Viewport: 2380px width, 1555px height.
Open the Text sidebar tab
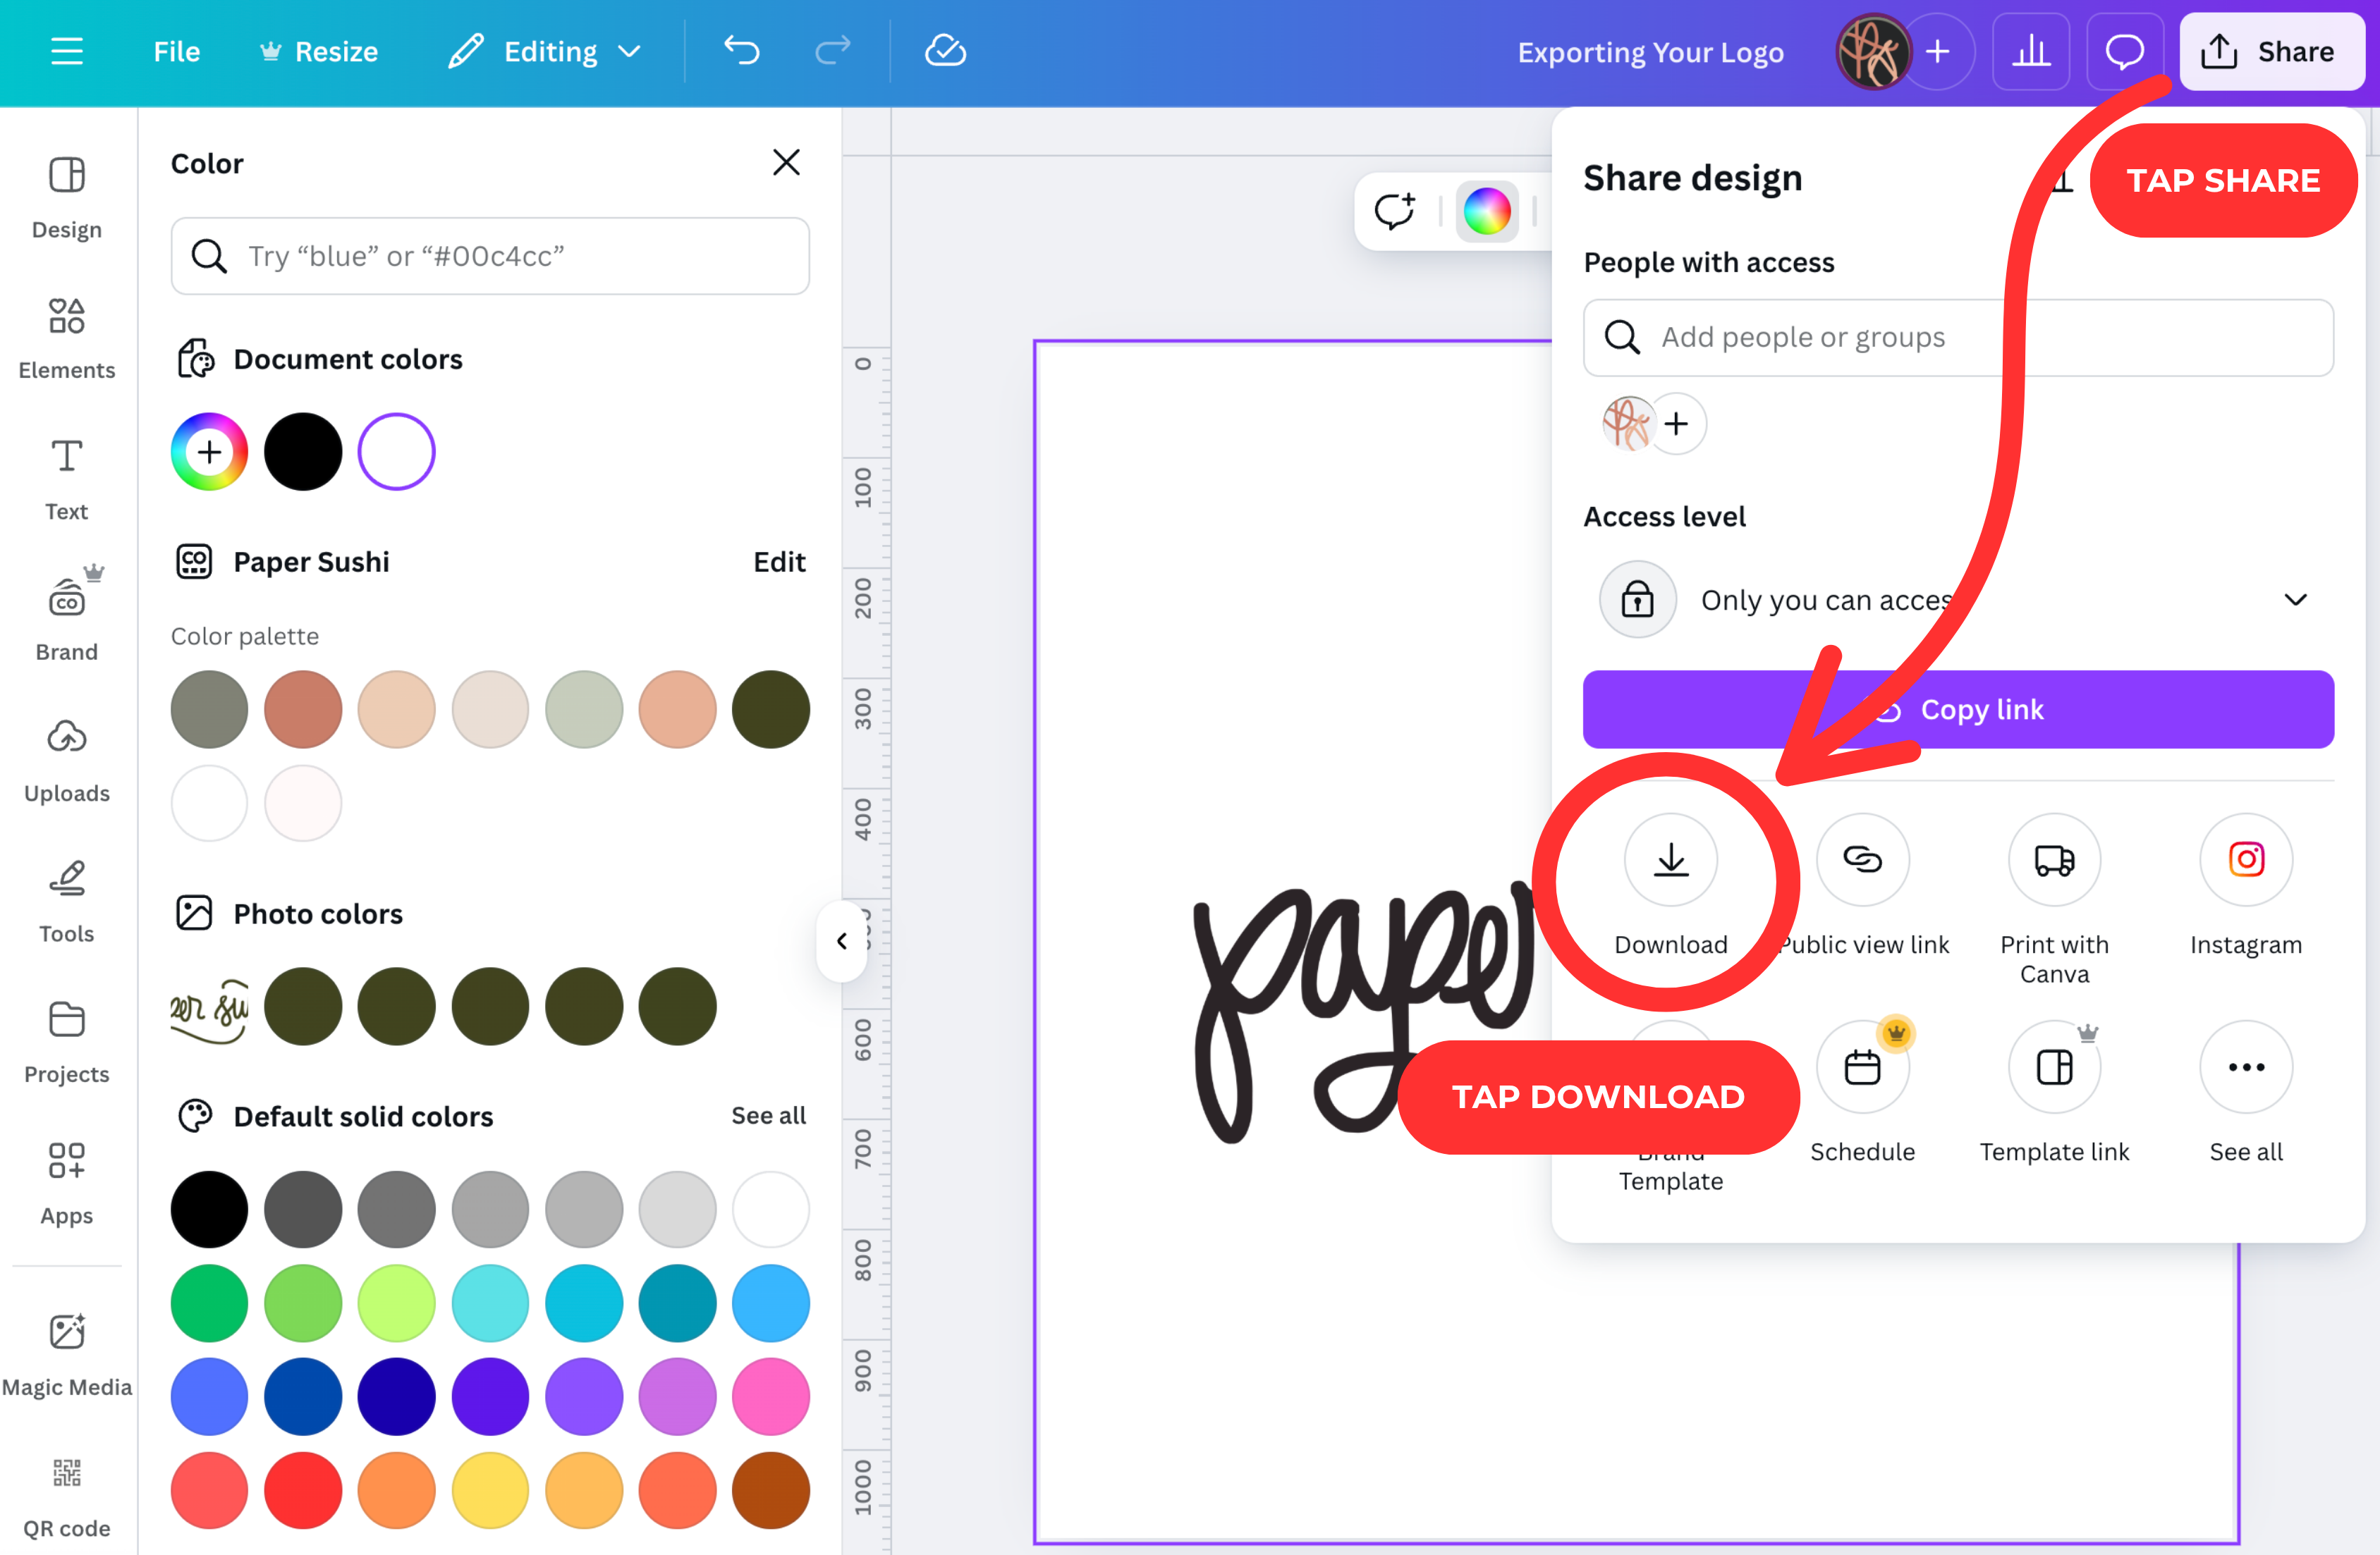[67, 480]
